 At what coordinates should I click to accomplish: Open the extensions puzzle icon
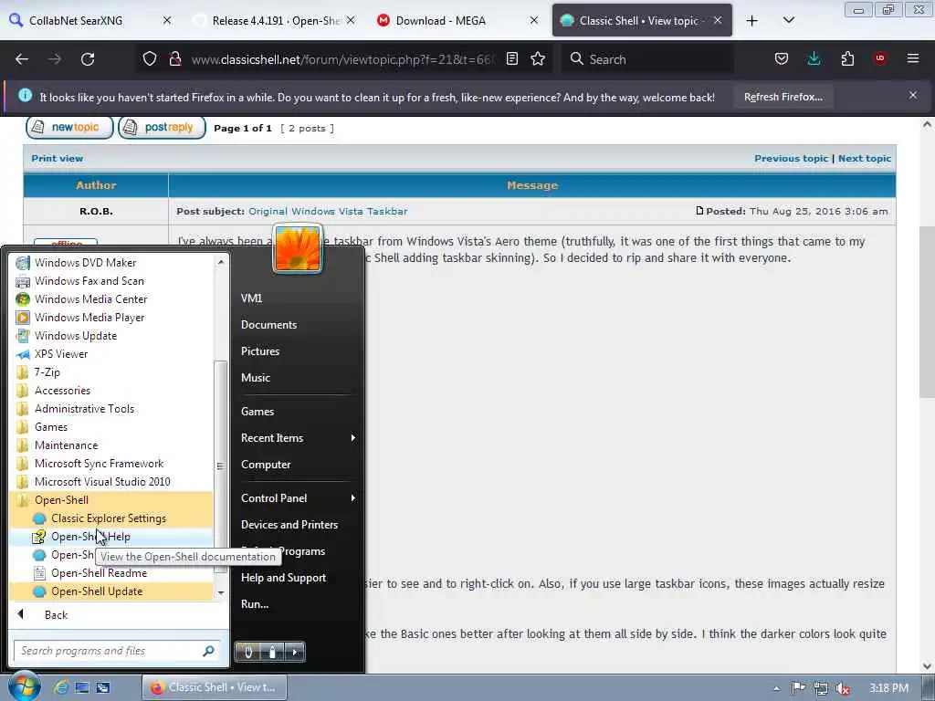click(847, 59)
